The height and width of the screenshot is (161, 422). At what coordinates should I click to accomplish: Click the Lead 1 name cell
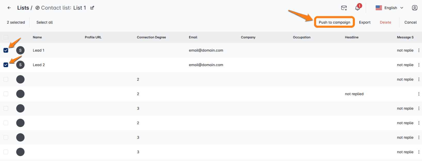(x=38, y=50)
